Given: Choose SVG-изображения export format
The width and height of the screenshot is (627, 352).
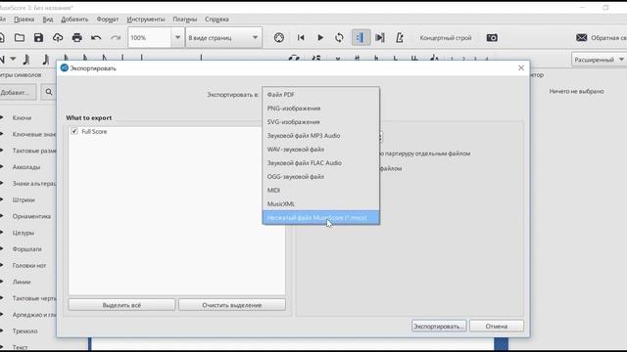Looking at the screenshot, I should (x=321, y=121).
